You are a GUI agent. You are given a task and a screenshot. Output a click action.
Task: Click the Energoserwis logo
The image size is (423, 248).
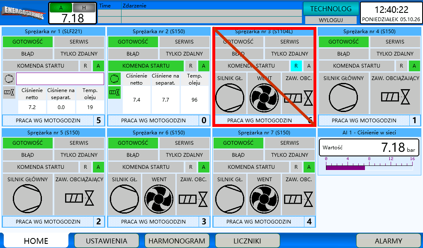tap(23, 12)
